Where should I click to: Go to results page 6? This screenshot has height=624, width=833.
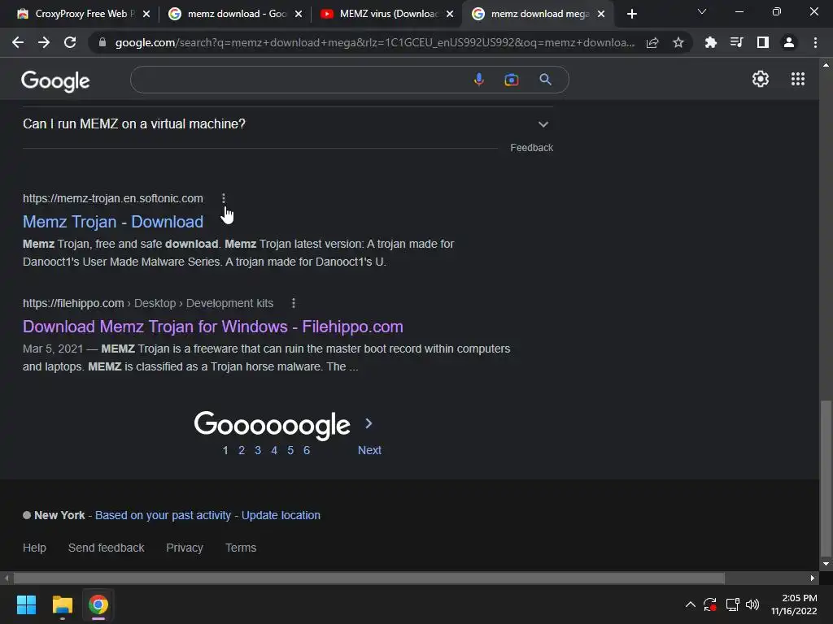point(307,450)
